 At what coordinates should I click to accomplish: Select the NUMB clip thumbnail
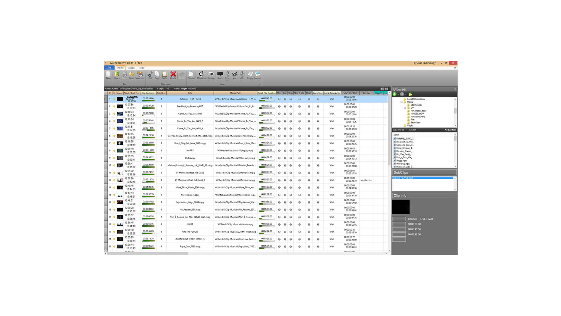point(120,224)
